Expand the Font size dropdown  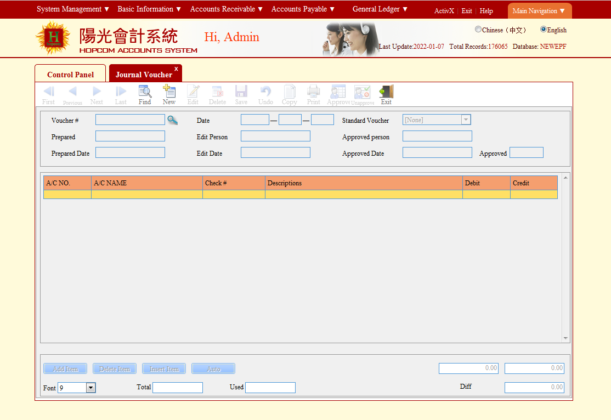click(91, 388)
